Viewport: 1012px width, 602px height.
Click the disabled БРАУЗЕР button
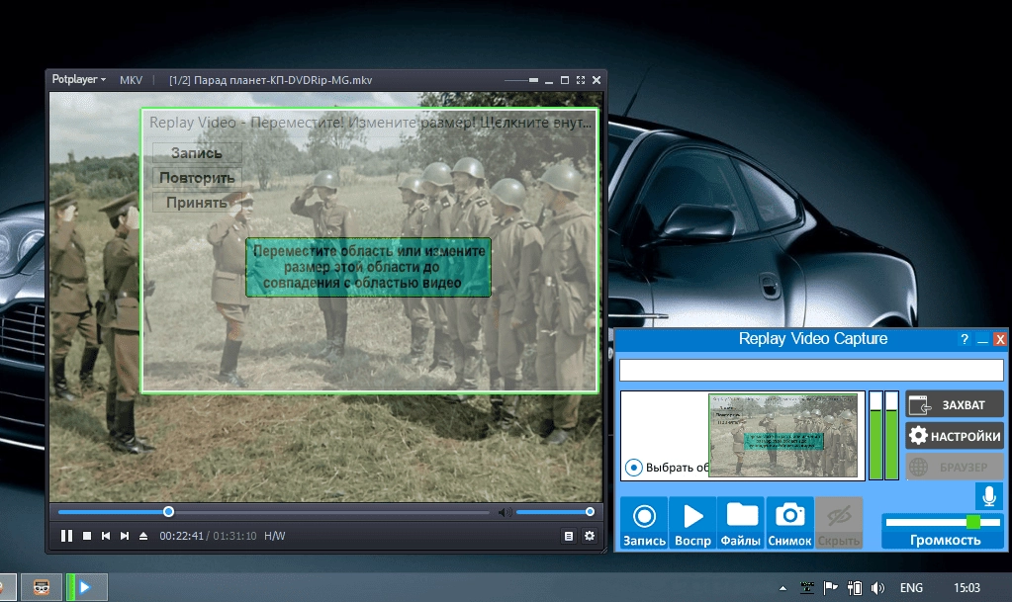pyautogui.click(x=955, y=467)
